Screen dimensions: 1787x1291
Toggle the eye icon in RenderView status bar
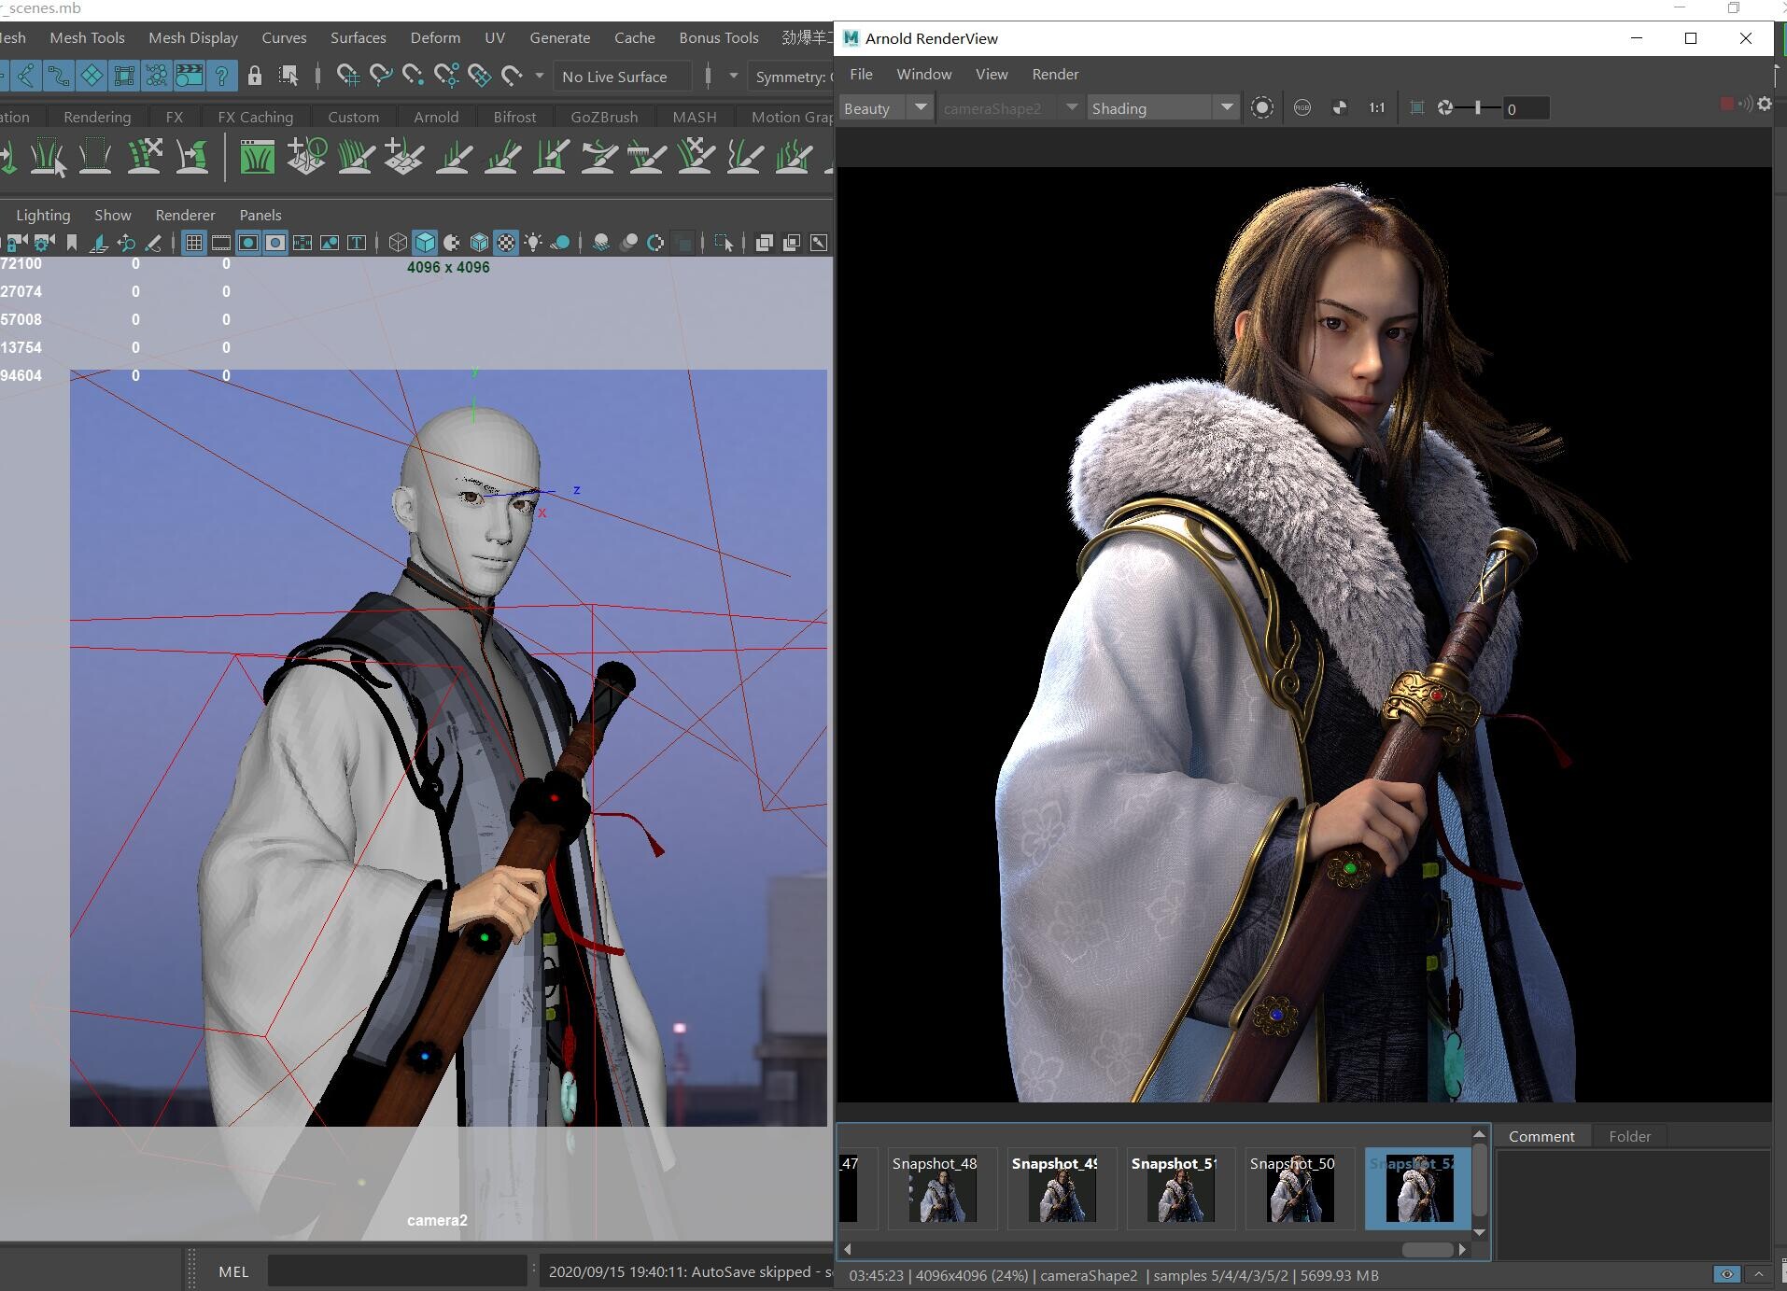pos(1726,1275)
